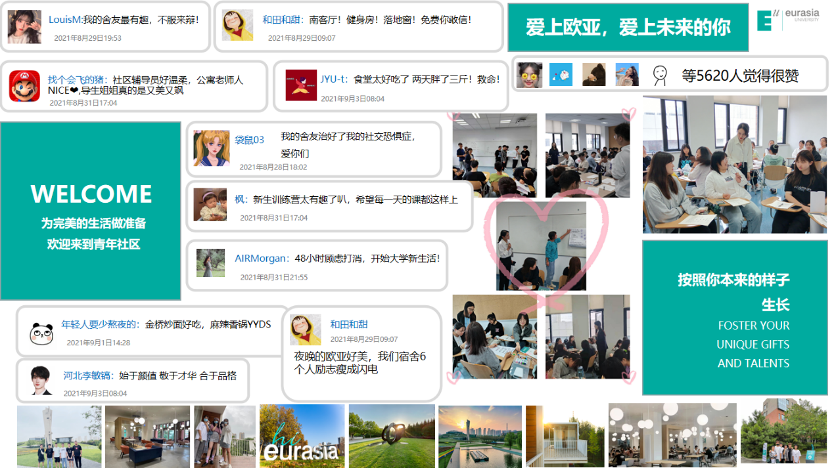Click the teal WELCOME panel
Viewport: 834px width, 468px height.
[x=91, y=211]
